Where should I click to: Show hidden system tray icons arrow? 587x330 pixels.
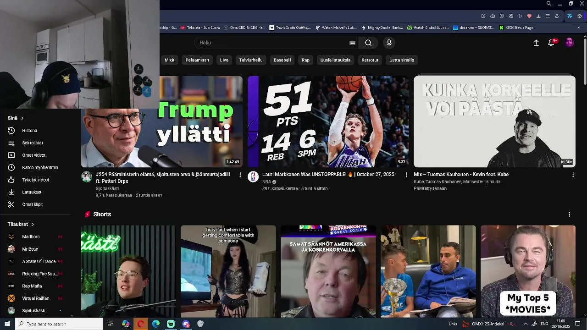coord(526,324)
